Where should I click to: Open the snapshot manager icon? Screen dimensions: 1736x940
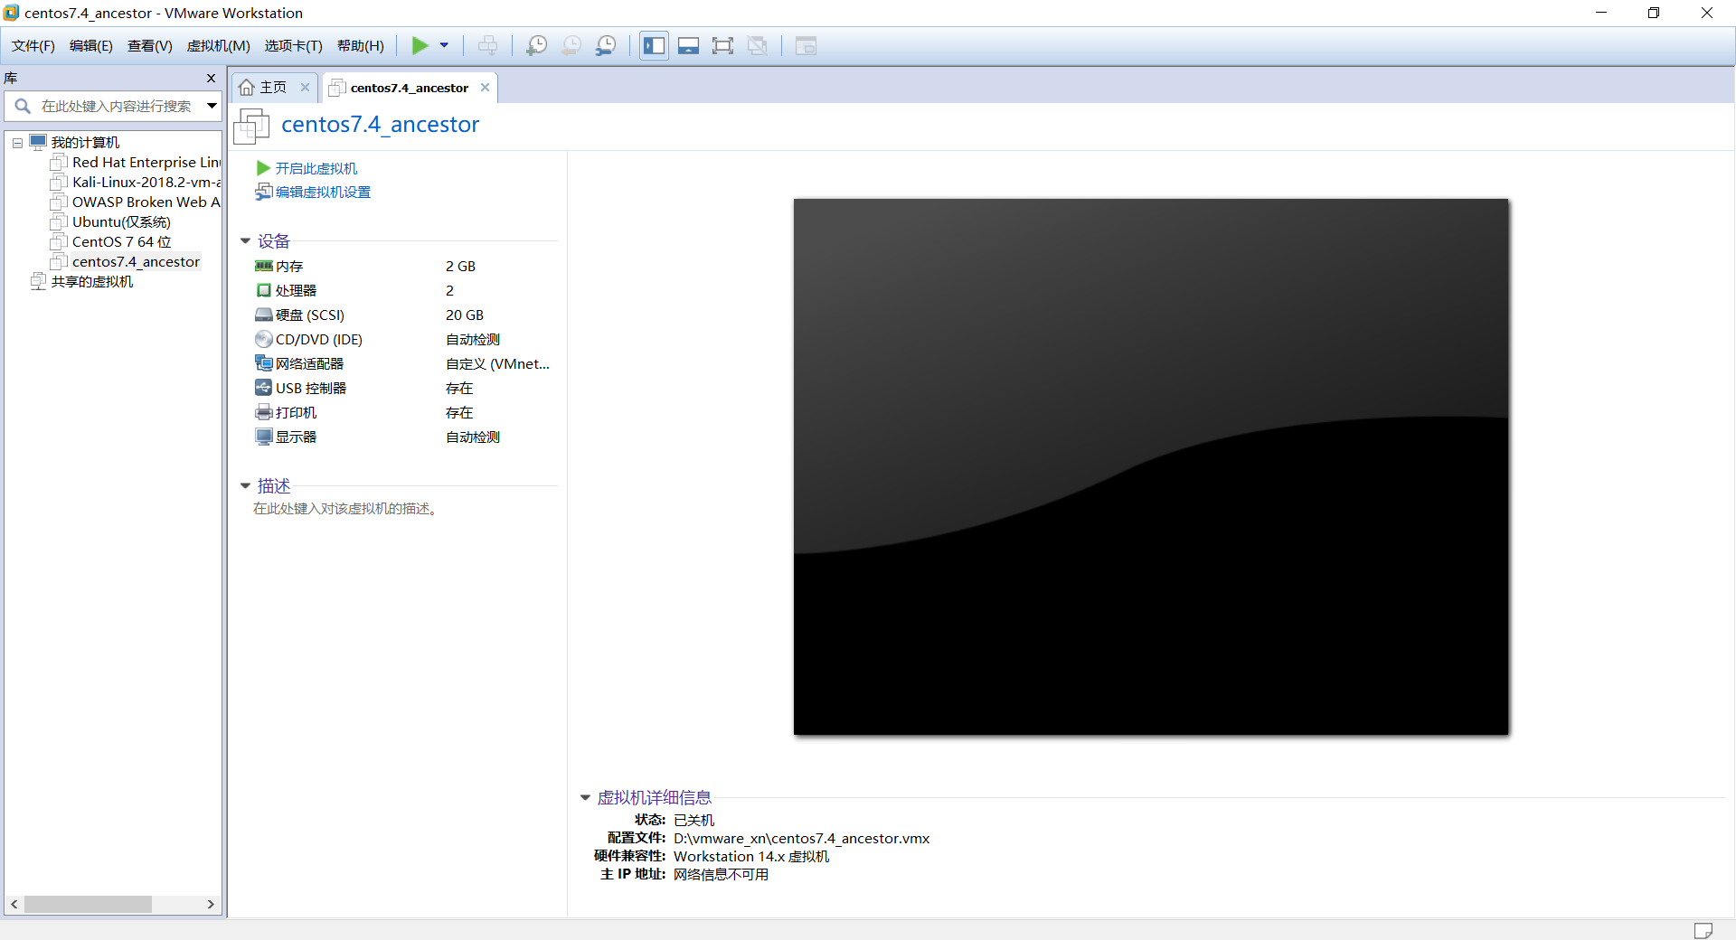[606, 45]
